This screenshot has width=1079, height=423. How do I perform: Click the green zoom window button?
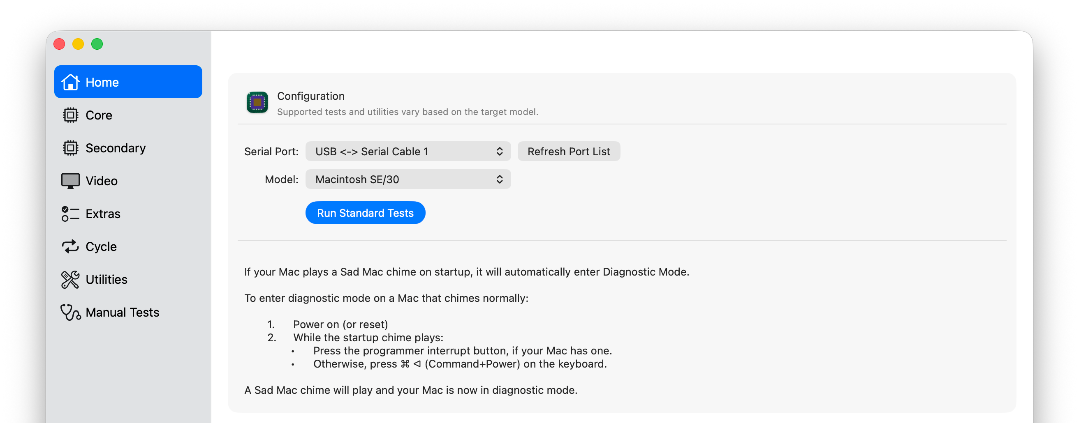tap(97, 44)
